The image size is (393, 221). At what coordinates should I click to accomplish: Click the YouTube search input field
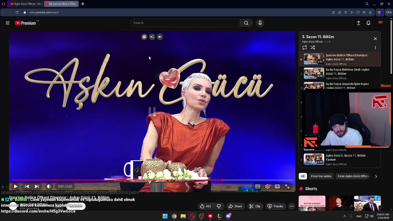[185, 23]
